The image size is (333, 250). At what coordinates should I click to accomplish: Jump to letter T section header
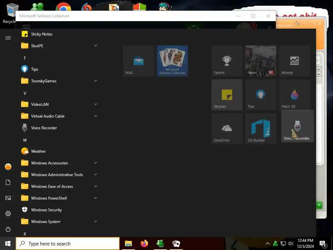coord(25,58)
